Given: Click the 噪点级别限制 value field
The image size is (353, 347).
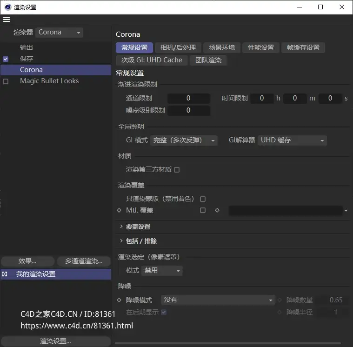Looking at the screenshot, I should point(188,110).
